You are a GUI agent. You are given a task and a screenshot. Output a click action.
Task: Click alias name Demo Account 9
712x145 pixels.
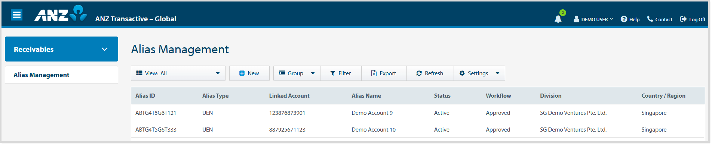point(372,113)
